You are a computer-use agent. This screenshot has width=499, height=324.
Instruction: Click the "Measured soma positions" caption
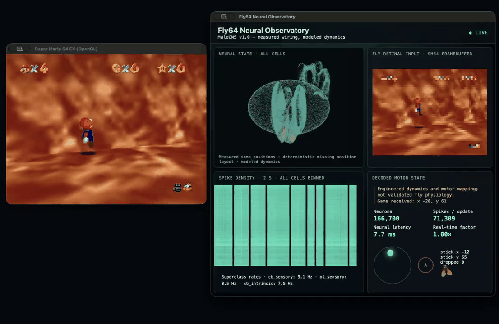pos(287,159)
